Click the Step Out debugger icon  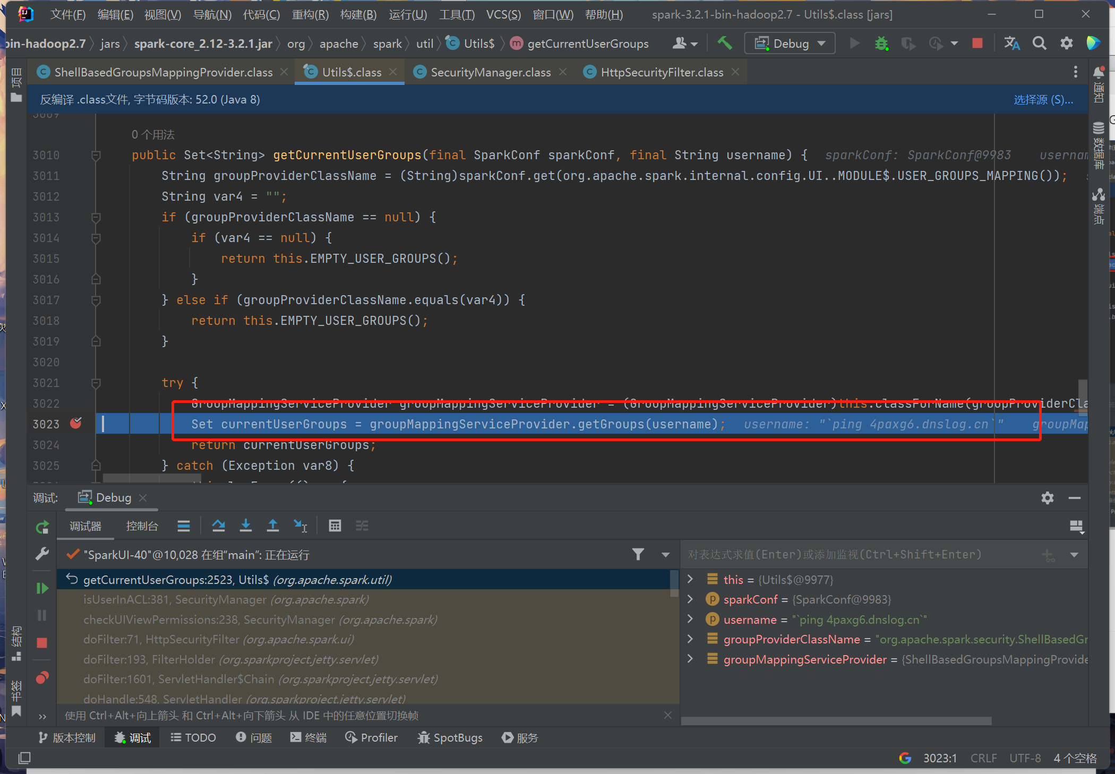(272, 526)
